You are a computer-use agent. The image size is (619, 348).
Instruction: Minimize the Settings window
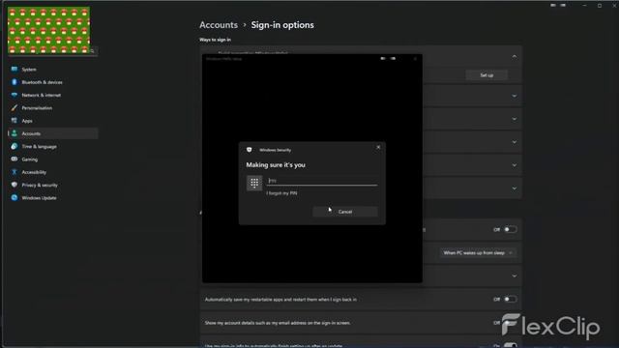584,6
